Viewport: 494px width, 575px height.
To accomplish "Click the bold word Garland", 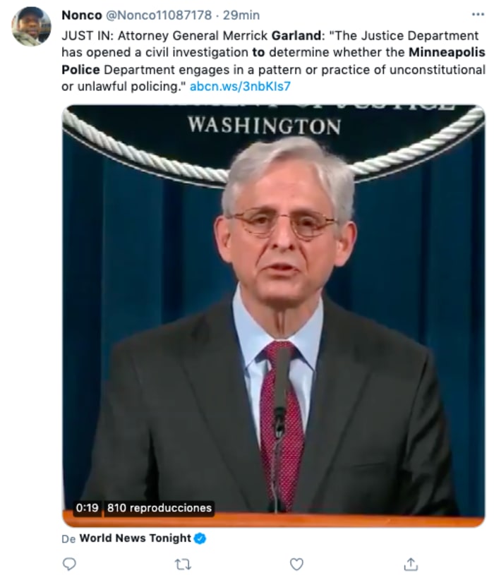I will click(296, 35).
